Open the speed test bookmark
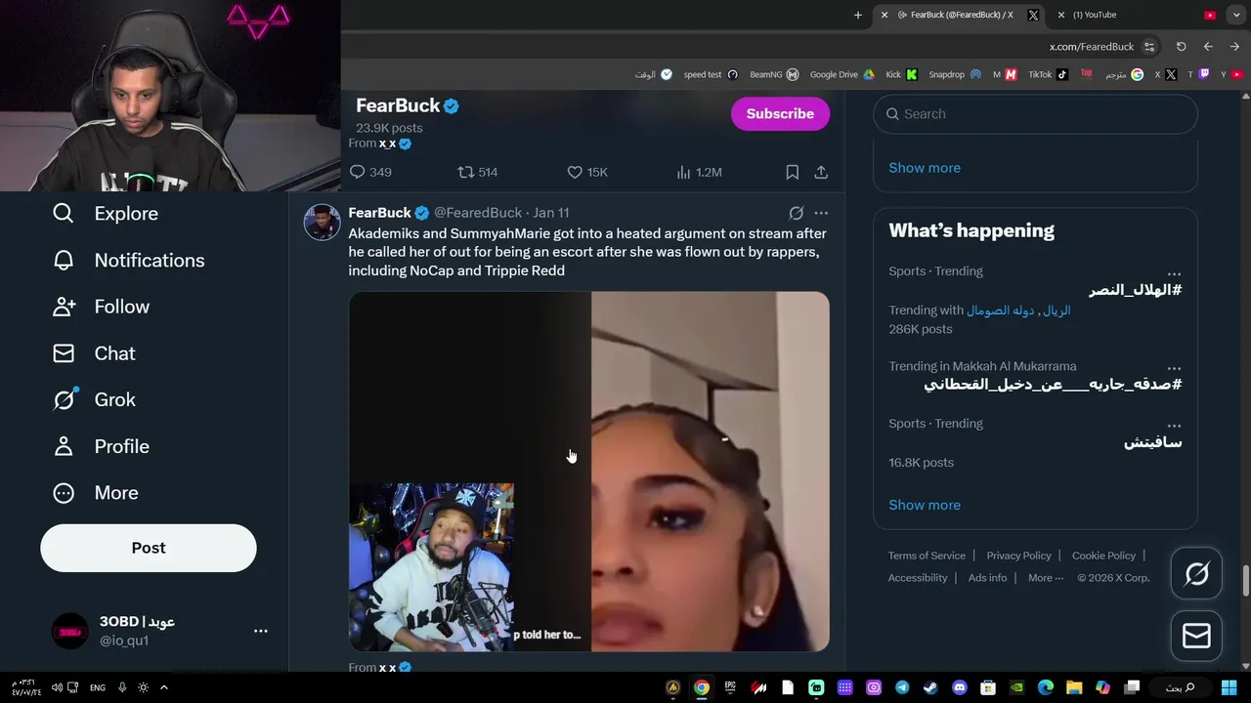Screen dimensions: 1251x703 point(711,74)
